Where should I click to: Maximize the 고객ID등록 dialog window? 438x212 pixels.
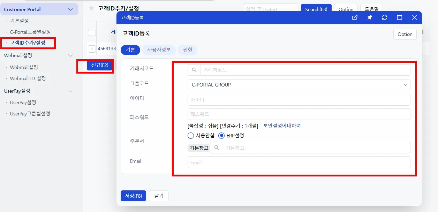click(400, 17)
